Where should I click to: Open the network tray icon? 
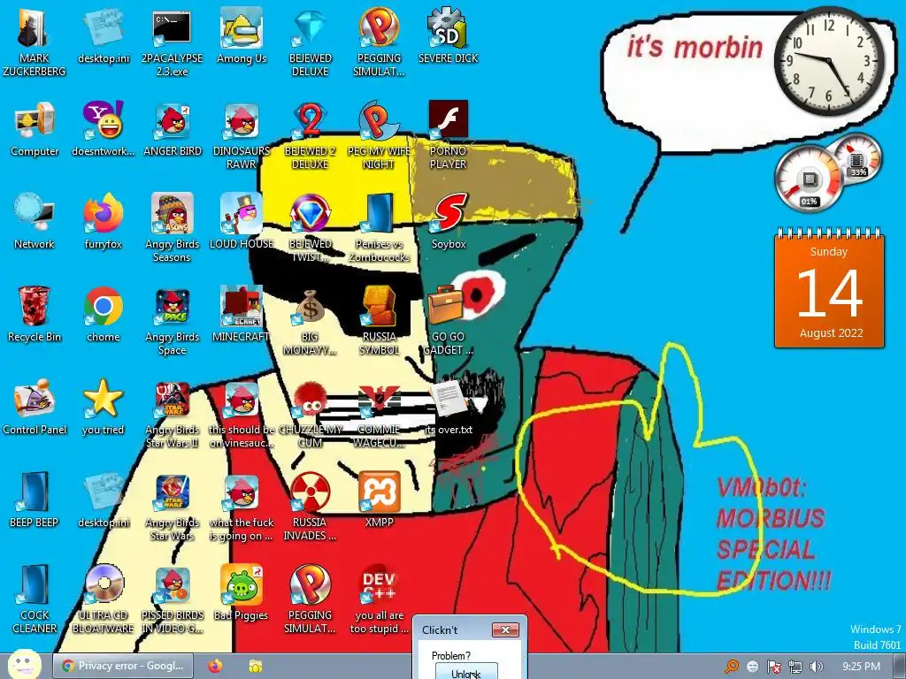click(x=795, y=667)
